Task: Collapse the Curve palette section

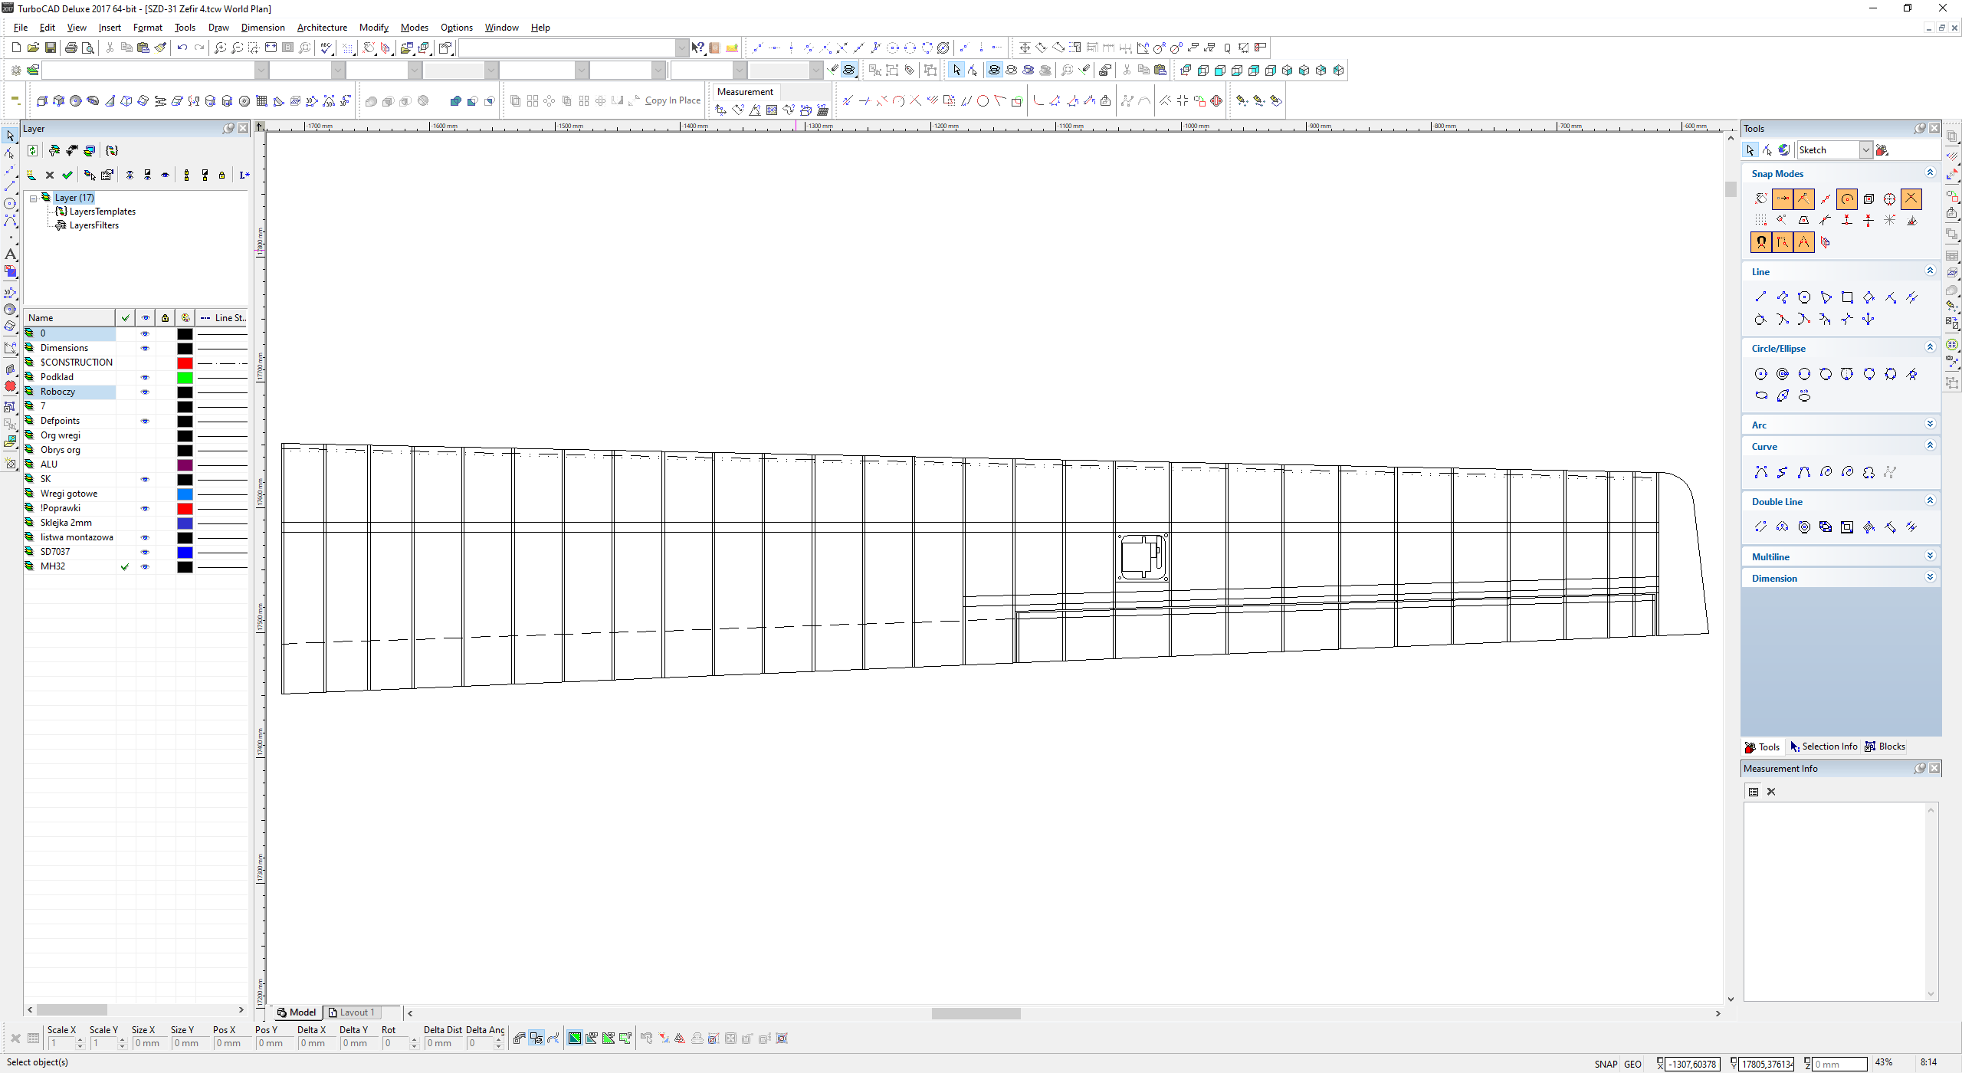Action: [x=1930, y=445]
